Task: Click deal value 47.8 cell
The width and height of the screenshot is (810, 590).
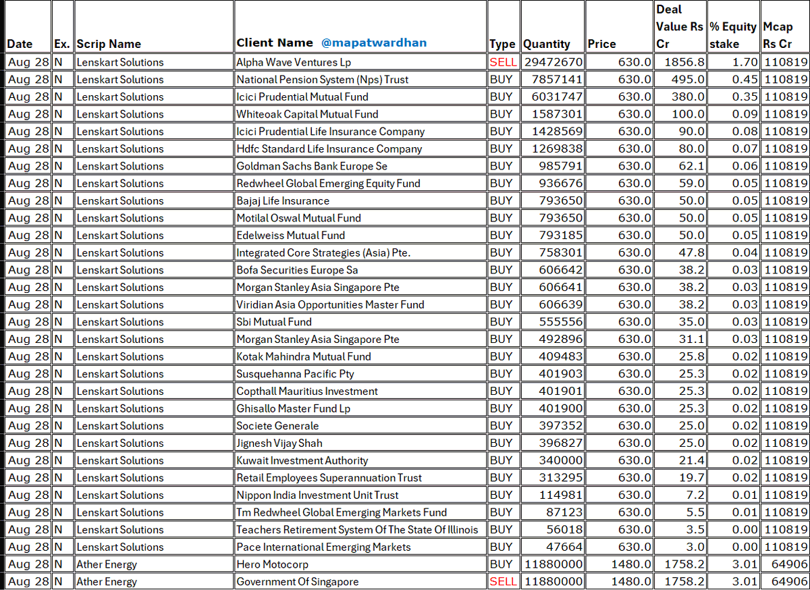Action: [x=680, y=252]
